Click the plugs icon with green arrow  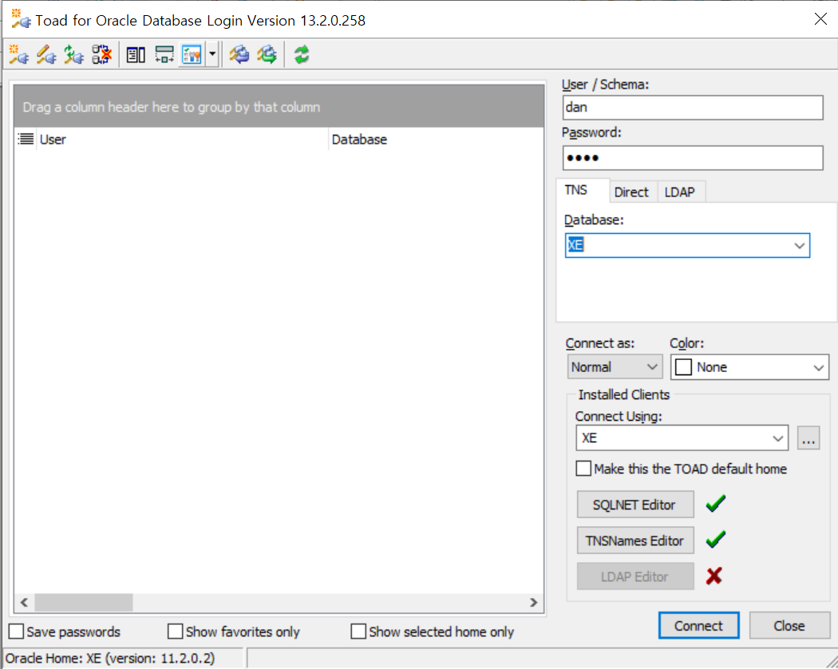267,54
